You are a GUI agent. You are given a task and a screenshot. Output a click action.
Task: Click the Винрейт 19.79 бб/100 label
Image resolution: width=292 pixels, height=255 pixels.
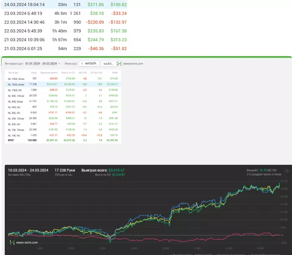click(262, 170)
